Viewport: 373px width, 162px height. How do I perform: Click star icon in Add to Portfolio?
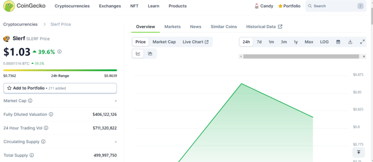pyautogui.click(x=9, y=88)
